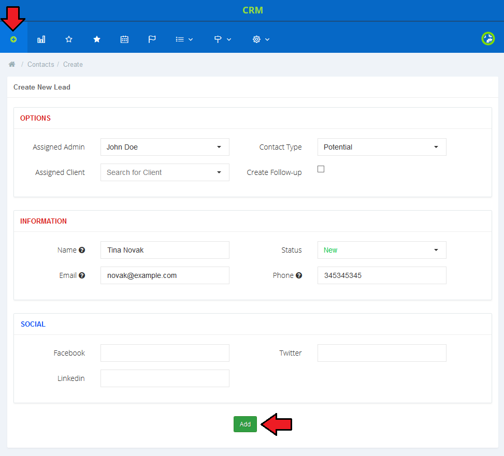Click the Create breadcrumb link
Viewport: 504px width, 456px height.
pyautogui.click(x=73, y=65)
